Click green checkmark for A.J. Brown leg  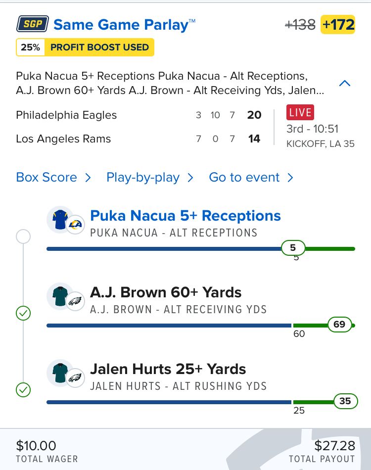[23, 313]
